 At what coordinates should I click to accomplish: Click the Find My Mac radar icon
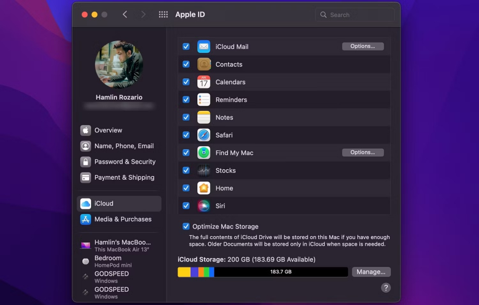pos(204,153)
